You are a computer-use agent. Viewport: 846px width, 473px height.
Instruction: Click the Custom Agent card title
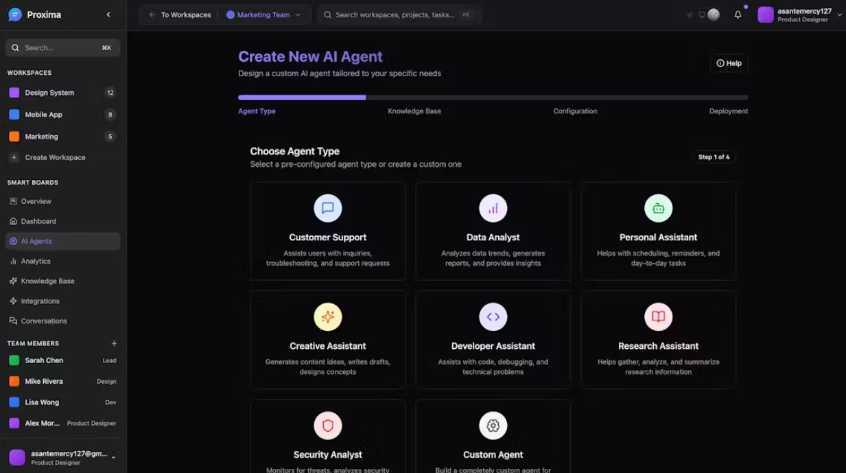pos(493,454)
